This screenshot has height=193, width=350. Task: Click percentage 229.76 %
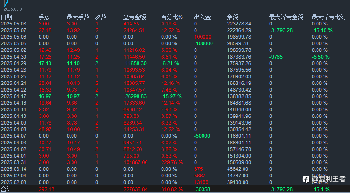point(172,162)
